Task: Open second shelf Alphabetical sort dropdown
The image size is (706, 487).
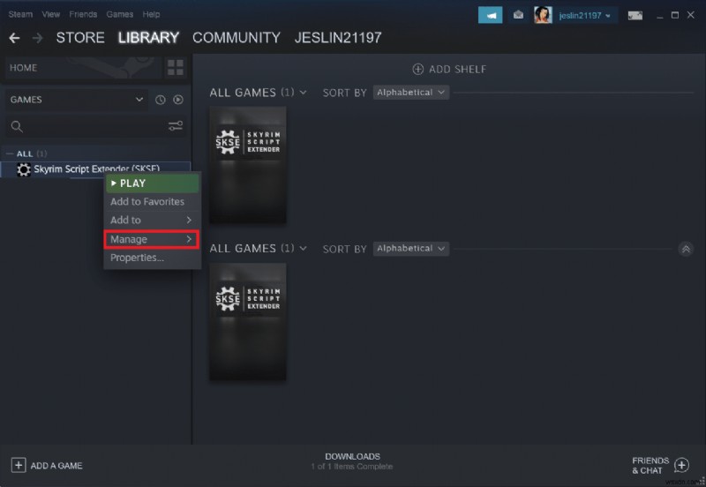Action: pos(410,249)
